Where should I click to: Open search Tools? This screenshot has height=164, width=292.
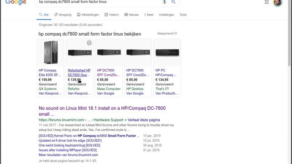(x=183, y=15)
